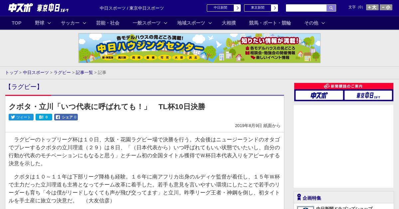
Task: Click the 東京中日スポーツ logo in the header
Action: (x=53, y=8)
